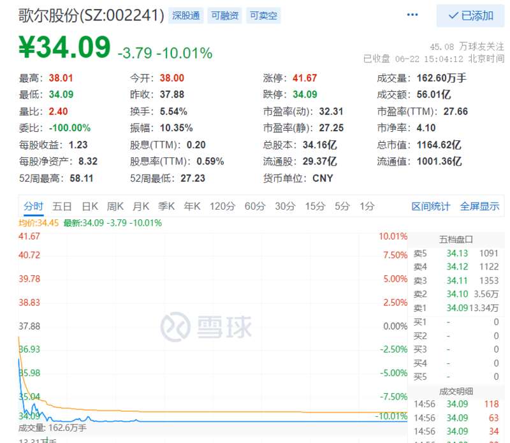The image size is (510, 443).
Task: Click the 今开 value 38.00
Action: click(x=171, y=78)
